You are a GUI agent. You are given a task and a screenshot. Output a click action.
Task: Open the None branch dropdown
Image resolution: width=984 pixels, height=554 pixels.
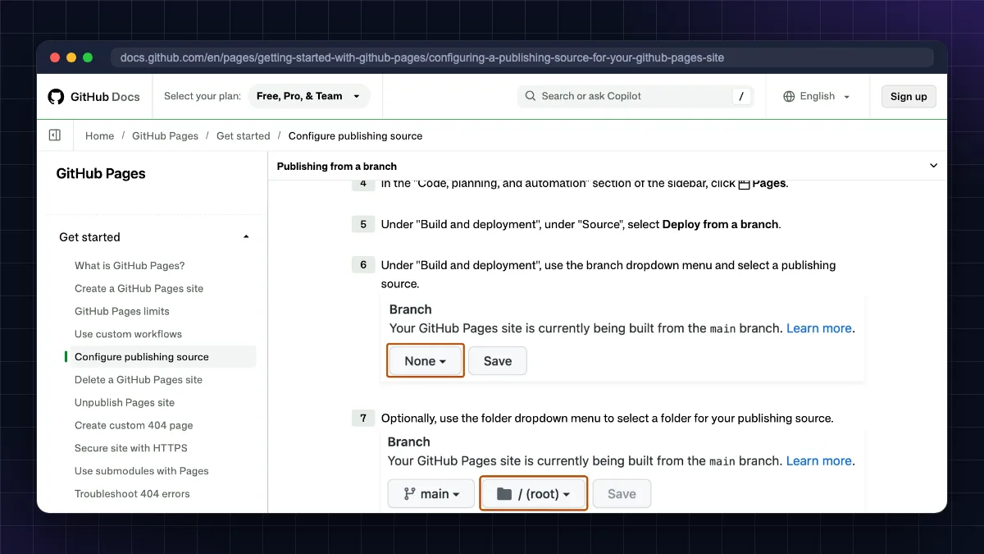tap(426, 360)
